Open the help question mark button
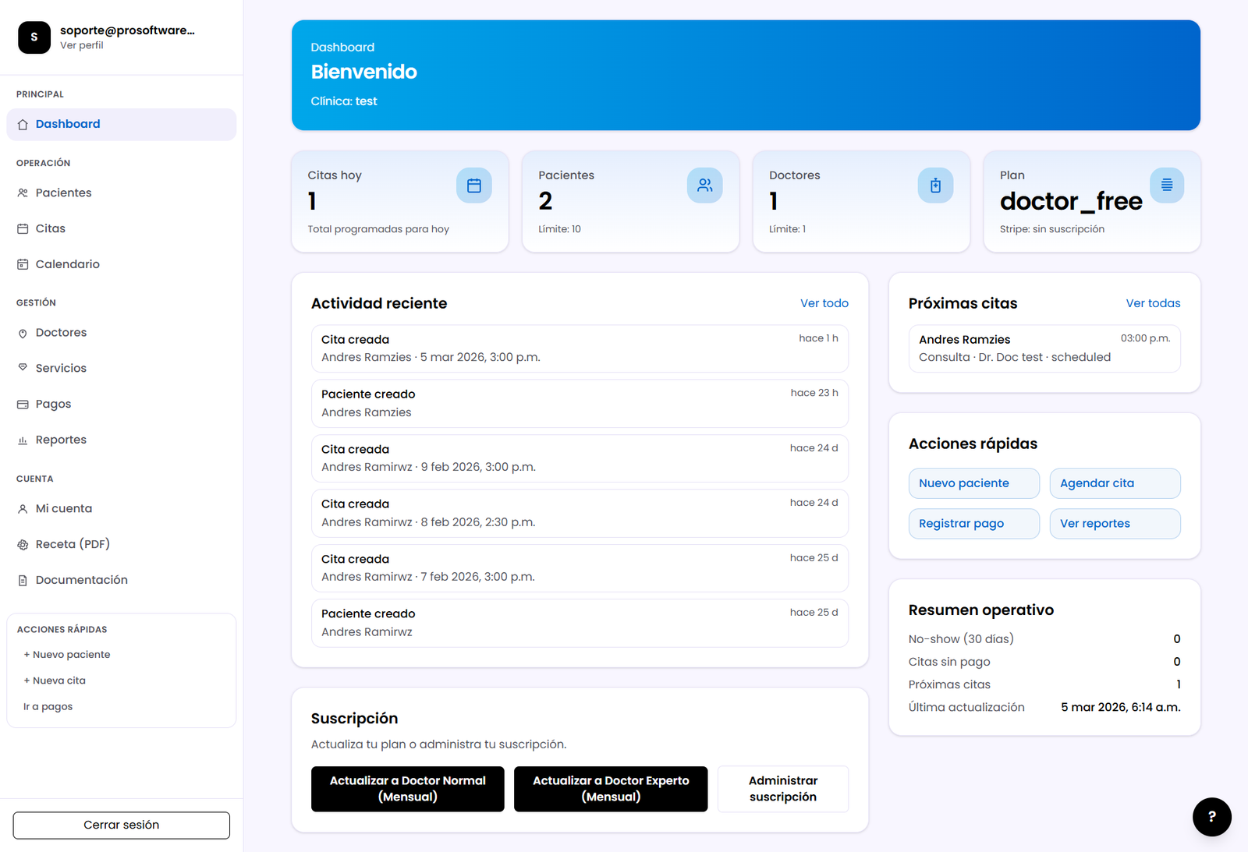This screenshot has height=852, width=1248. (1211, 816)
